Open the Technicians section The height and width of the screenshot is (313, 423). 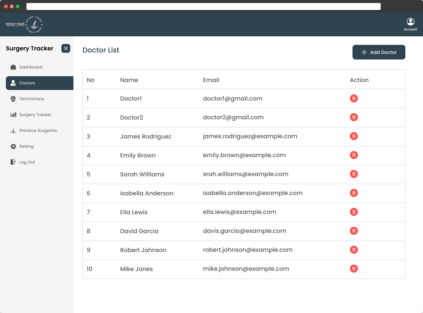point(31,99)
